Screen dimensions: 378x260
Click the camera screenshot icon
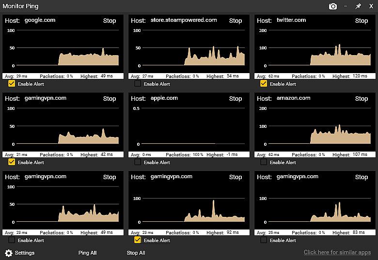[333, 6]
